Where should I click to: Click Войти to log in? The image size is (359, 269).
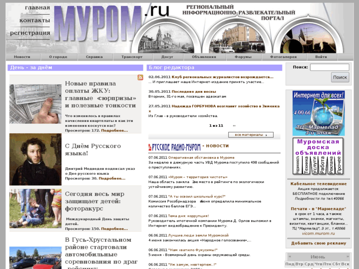tap(321, 57)
